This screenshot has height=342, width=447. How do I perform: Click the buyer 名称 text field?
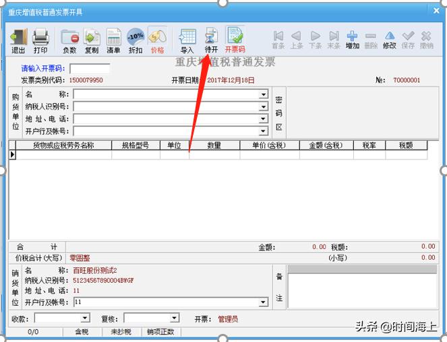tap(167, 94)
